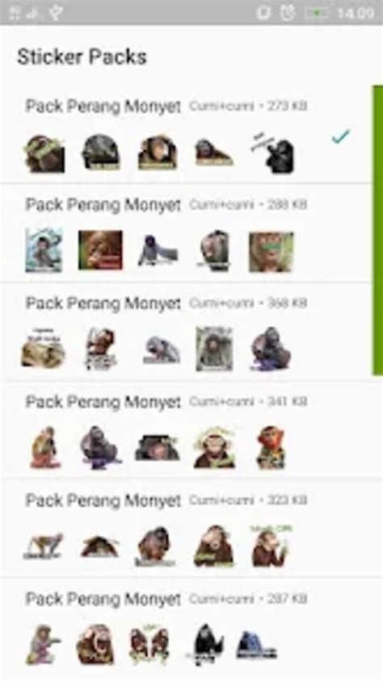
Task: Select the two monkeys sticker in the 287 KB pack
Action: [x=149, y=645]
